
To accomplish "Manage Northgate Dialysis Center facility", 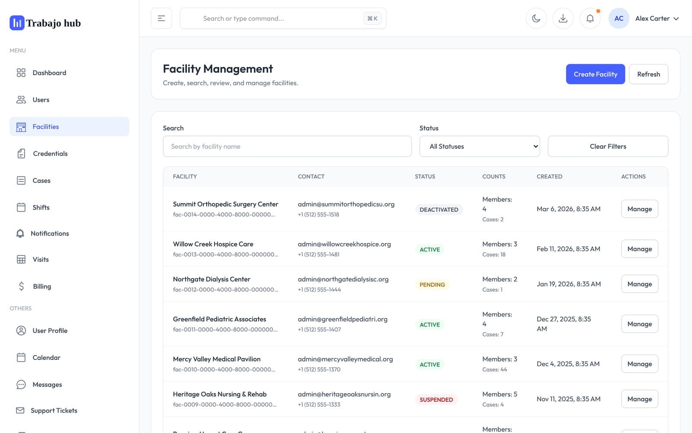I will click(640, 284).
